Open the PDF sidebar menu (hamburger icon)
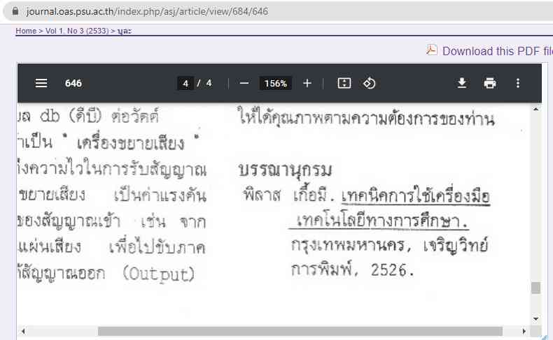The image size is (553, 340). [41, 83]
